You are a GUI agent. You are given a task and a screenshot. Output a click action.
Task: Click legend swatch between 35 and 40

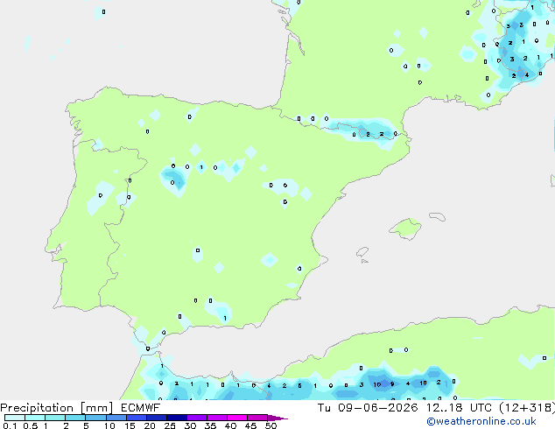(x=217, y=418)
